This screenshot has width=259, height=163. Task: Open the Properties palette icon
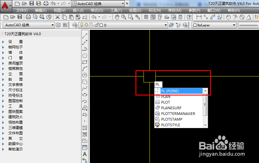(x=146, y=17)
